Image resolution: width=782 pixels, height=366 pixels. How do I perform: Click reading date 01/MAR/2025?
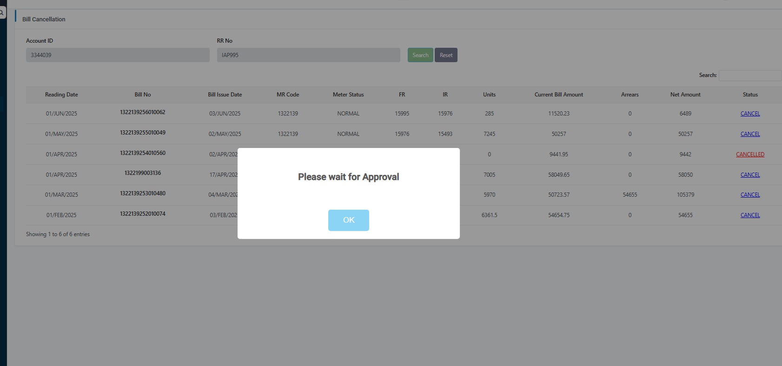[x=61, y=195]
